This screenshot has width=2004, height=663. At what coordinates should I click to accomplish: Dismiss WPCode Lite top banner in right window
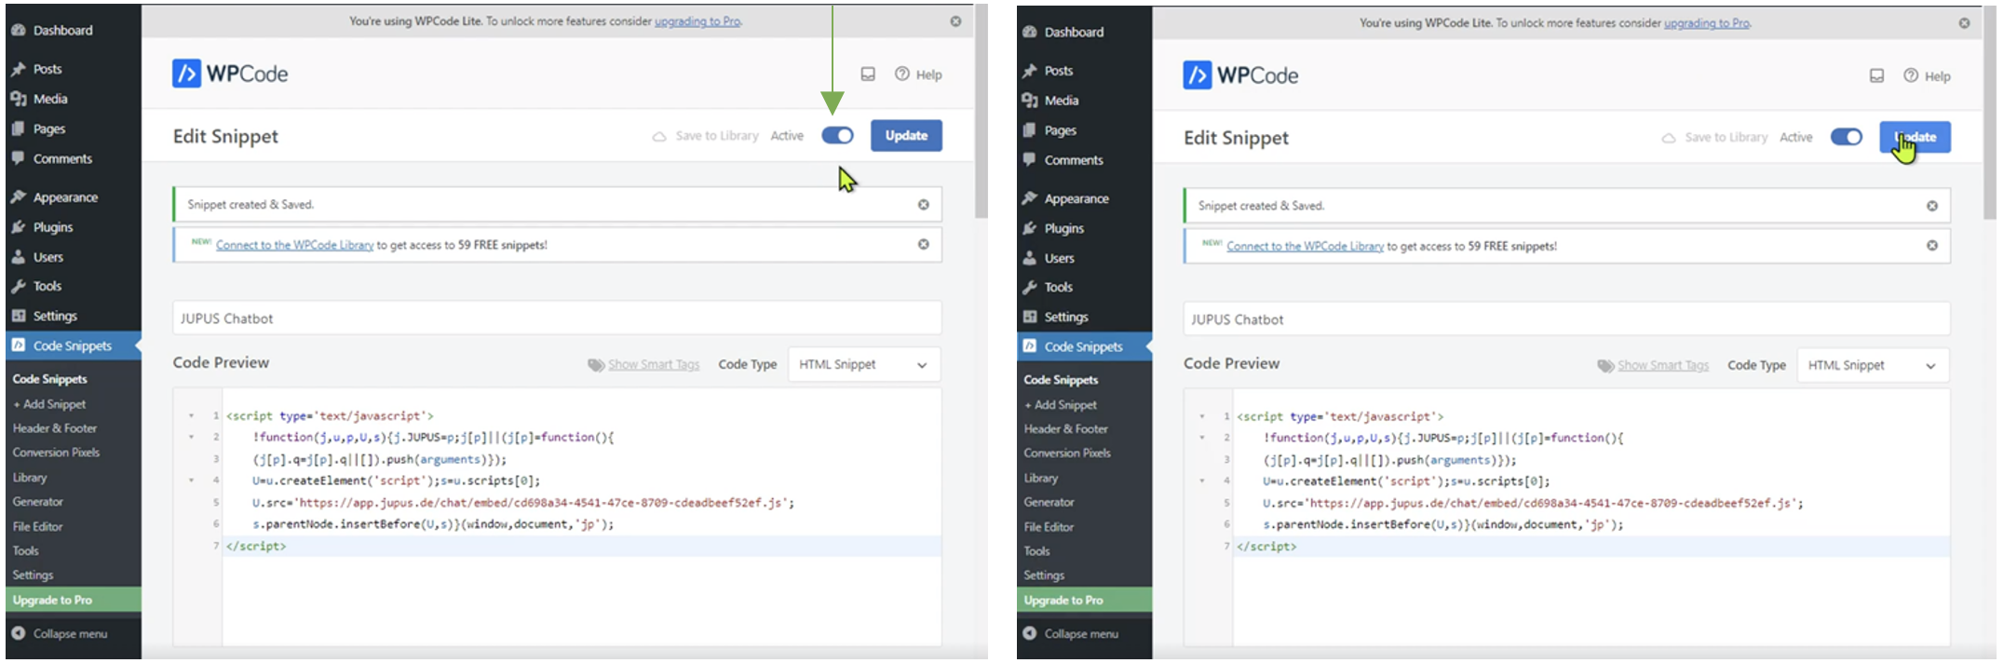(x=1964, y=23)
